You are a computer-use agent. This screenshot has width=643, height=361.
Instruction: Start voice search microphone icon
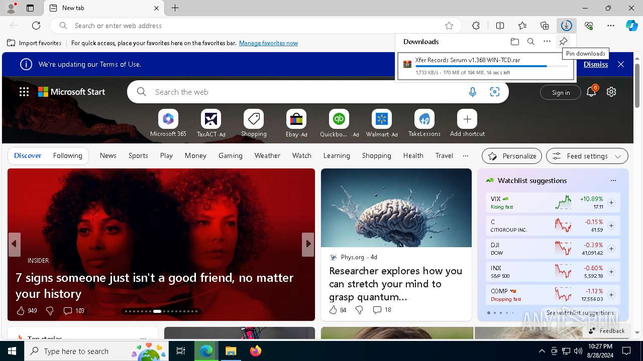[x=473, y=92]
